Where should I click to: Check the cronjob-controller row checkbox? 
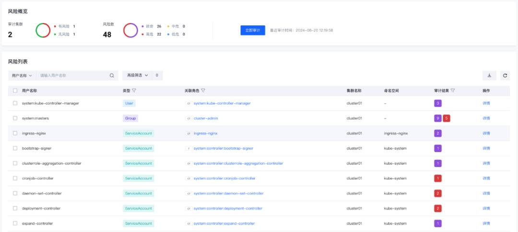[x=15, y=178]
